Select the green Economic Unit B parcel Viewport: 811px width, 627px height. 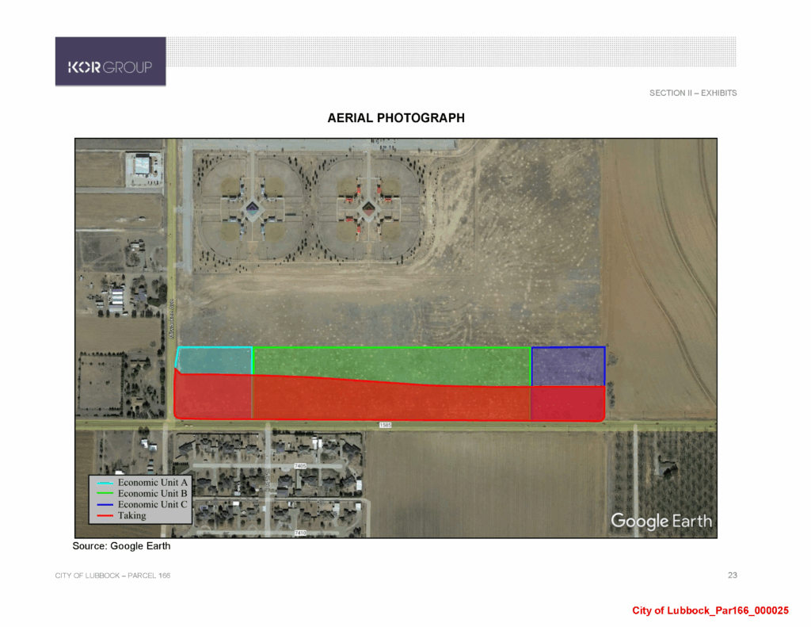tap(391, 365)
